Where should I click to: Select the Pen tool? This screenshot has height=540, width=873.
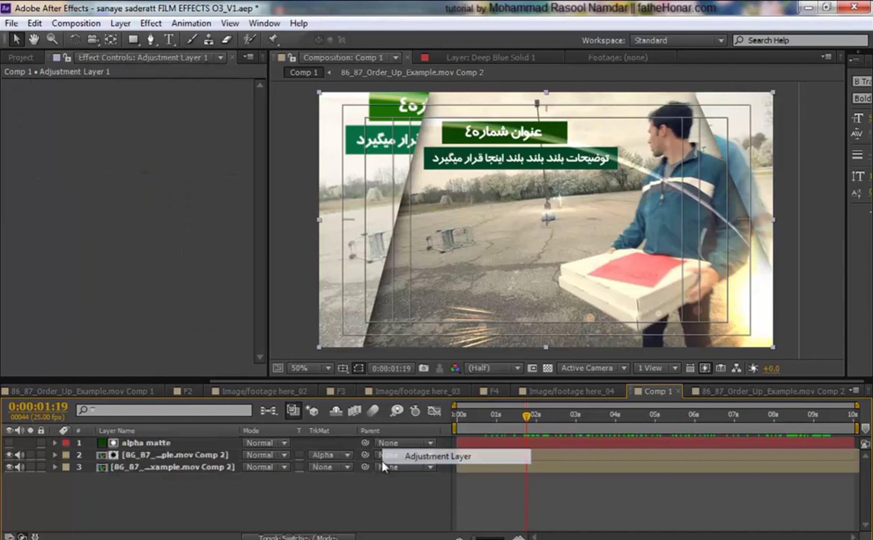151,39
